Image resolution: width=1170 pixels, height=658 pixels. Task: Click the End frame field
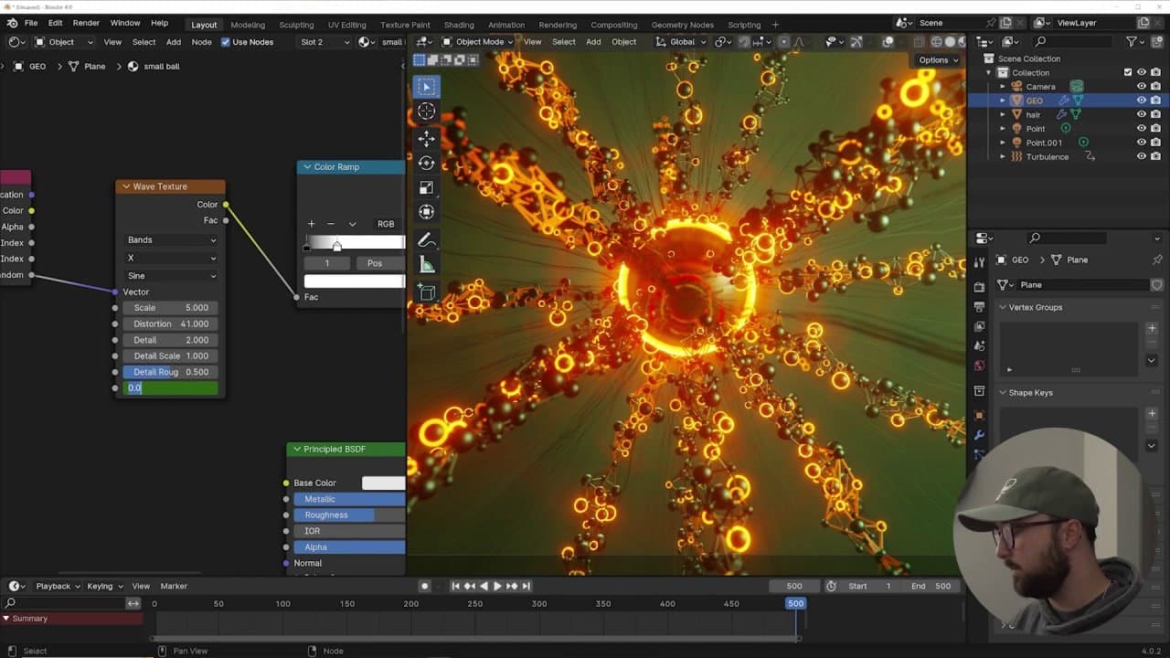coord(932,586)
